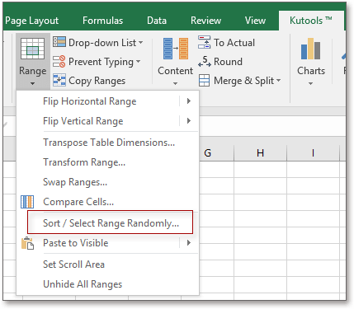Expand the Drop-down List arrow
This screenshot has width=354, height=309.
pos(141,43)
